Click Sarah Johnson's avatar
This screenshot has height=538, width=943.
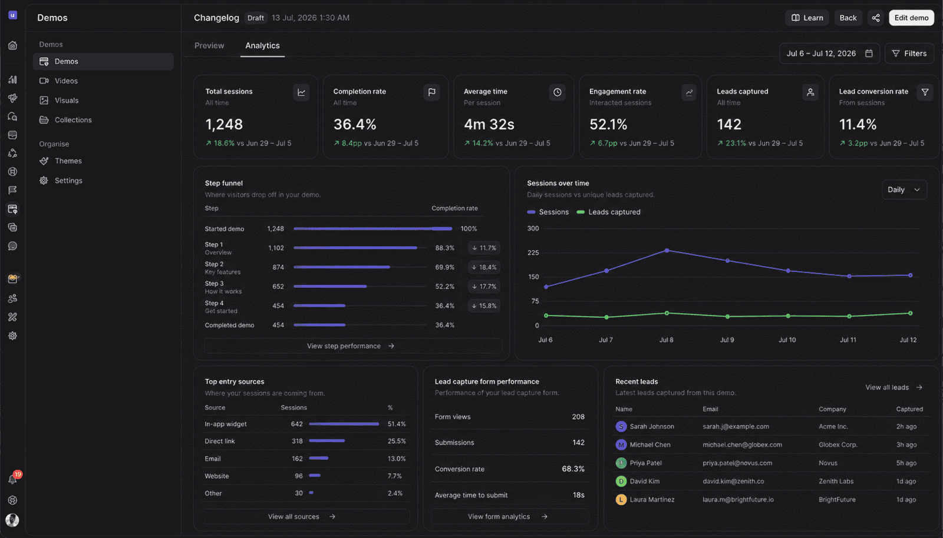tap(621, 427)
